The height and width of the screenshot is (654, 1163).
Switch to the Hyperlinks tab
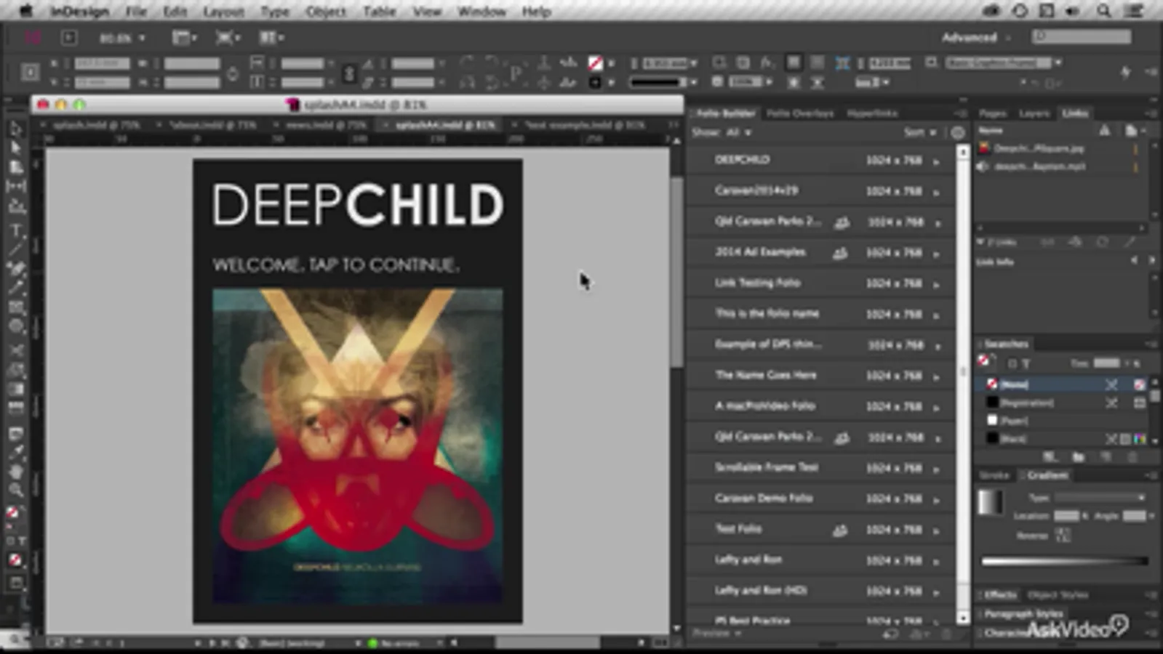872,113
